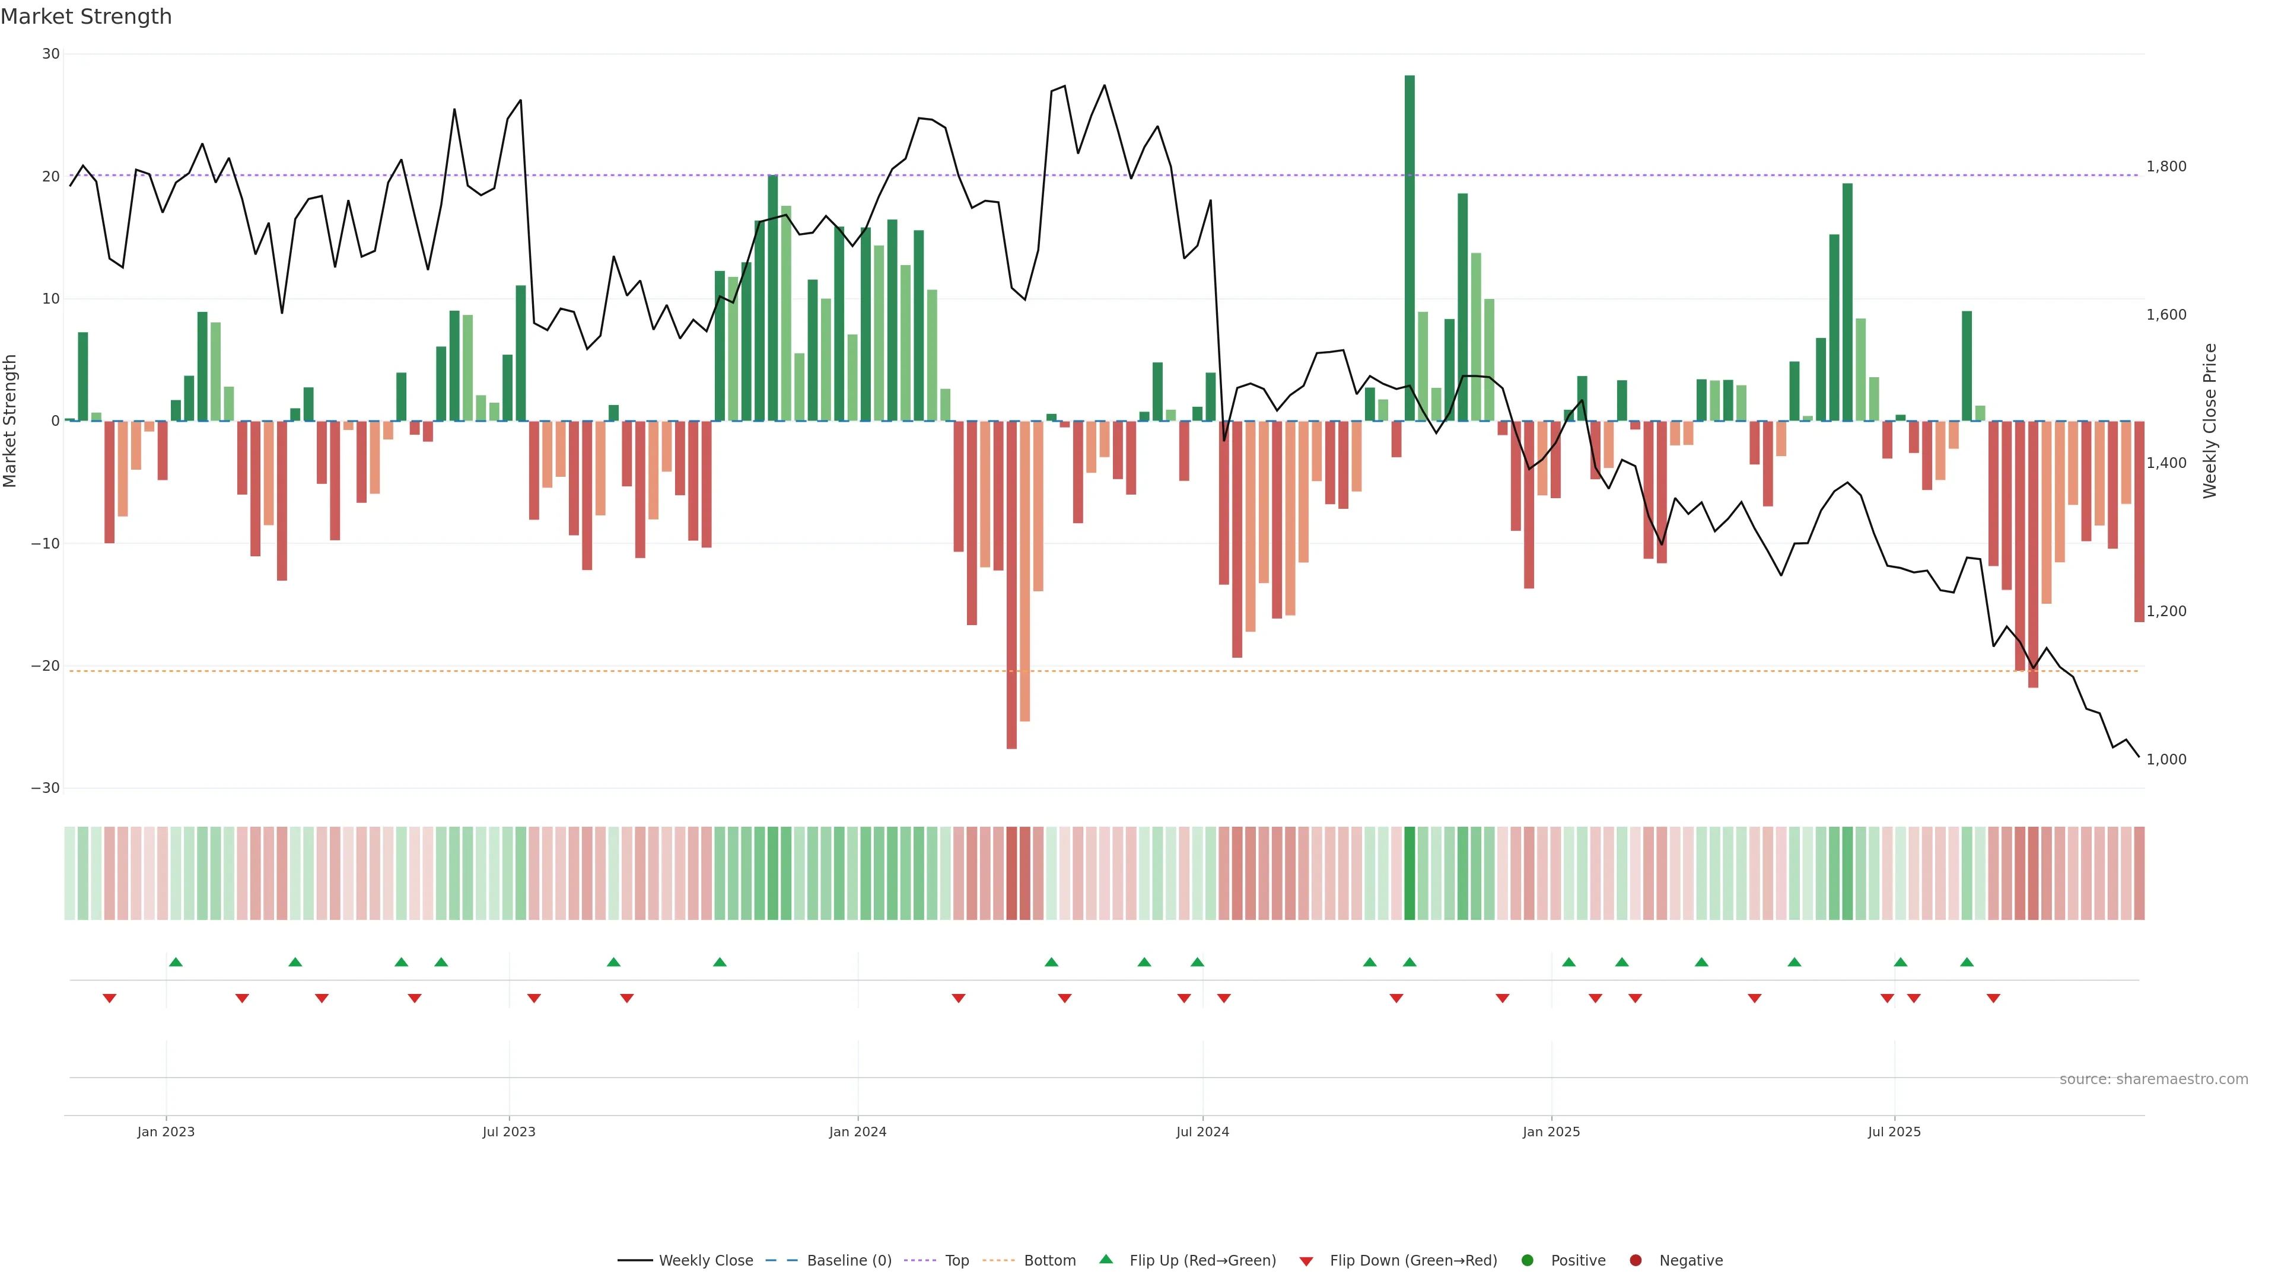
Task: Click the first flip-up marker after Jan 2023
Action: pyautogui.click(x=176, y=962)
